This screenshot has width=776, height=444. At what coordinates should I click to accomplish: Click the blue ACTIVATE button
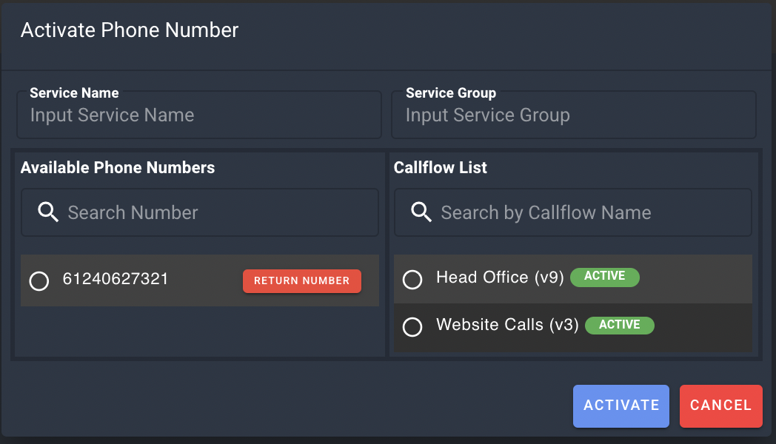(621, 406)
